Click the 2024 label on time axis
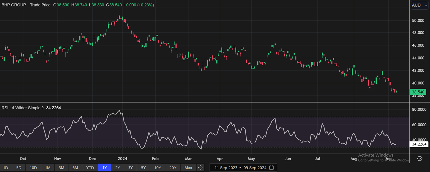The width and height of the screenshot is (430, 172). 122,159
